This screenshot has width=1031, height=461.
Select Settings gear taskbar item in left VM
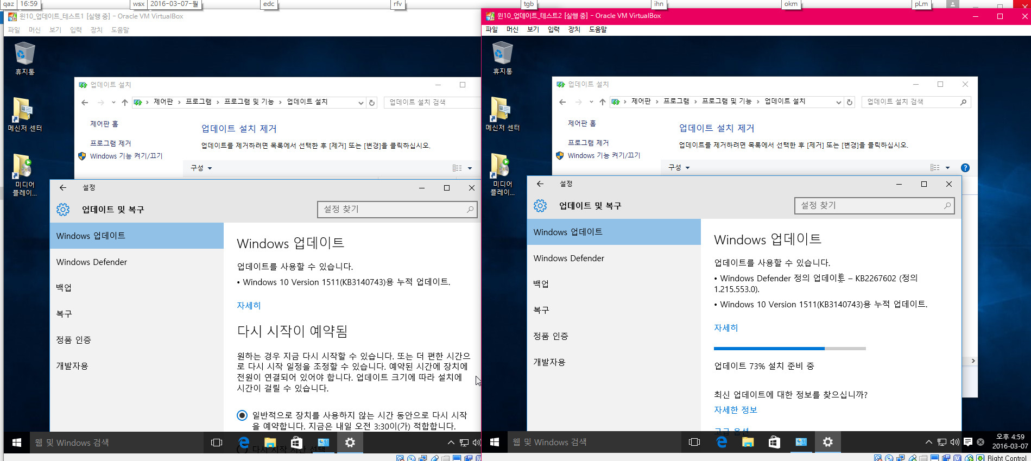350,443
